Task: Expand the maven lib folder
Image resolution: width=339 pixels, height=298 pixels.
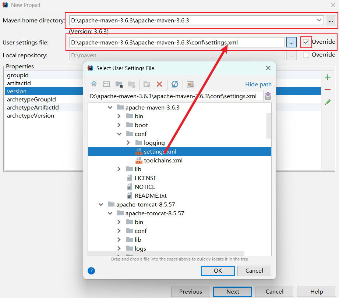Action: (119, 169)
